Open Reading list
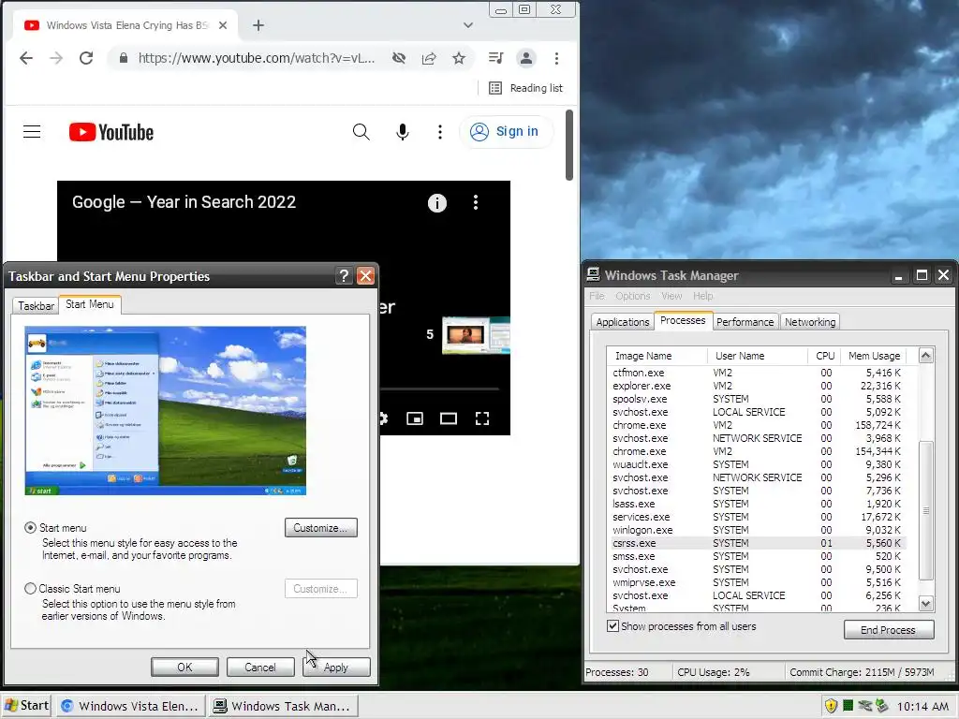 (x=525, y=88)
